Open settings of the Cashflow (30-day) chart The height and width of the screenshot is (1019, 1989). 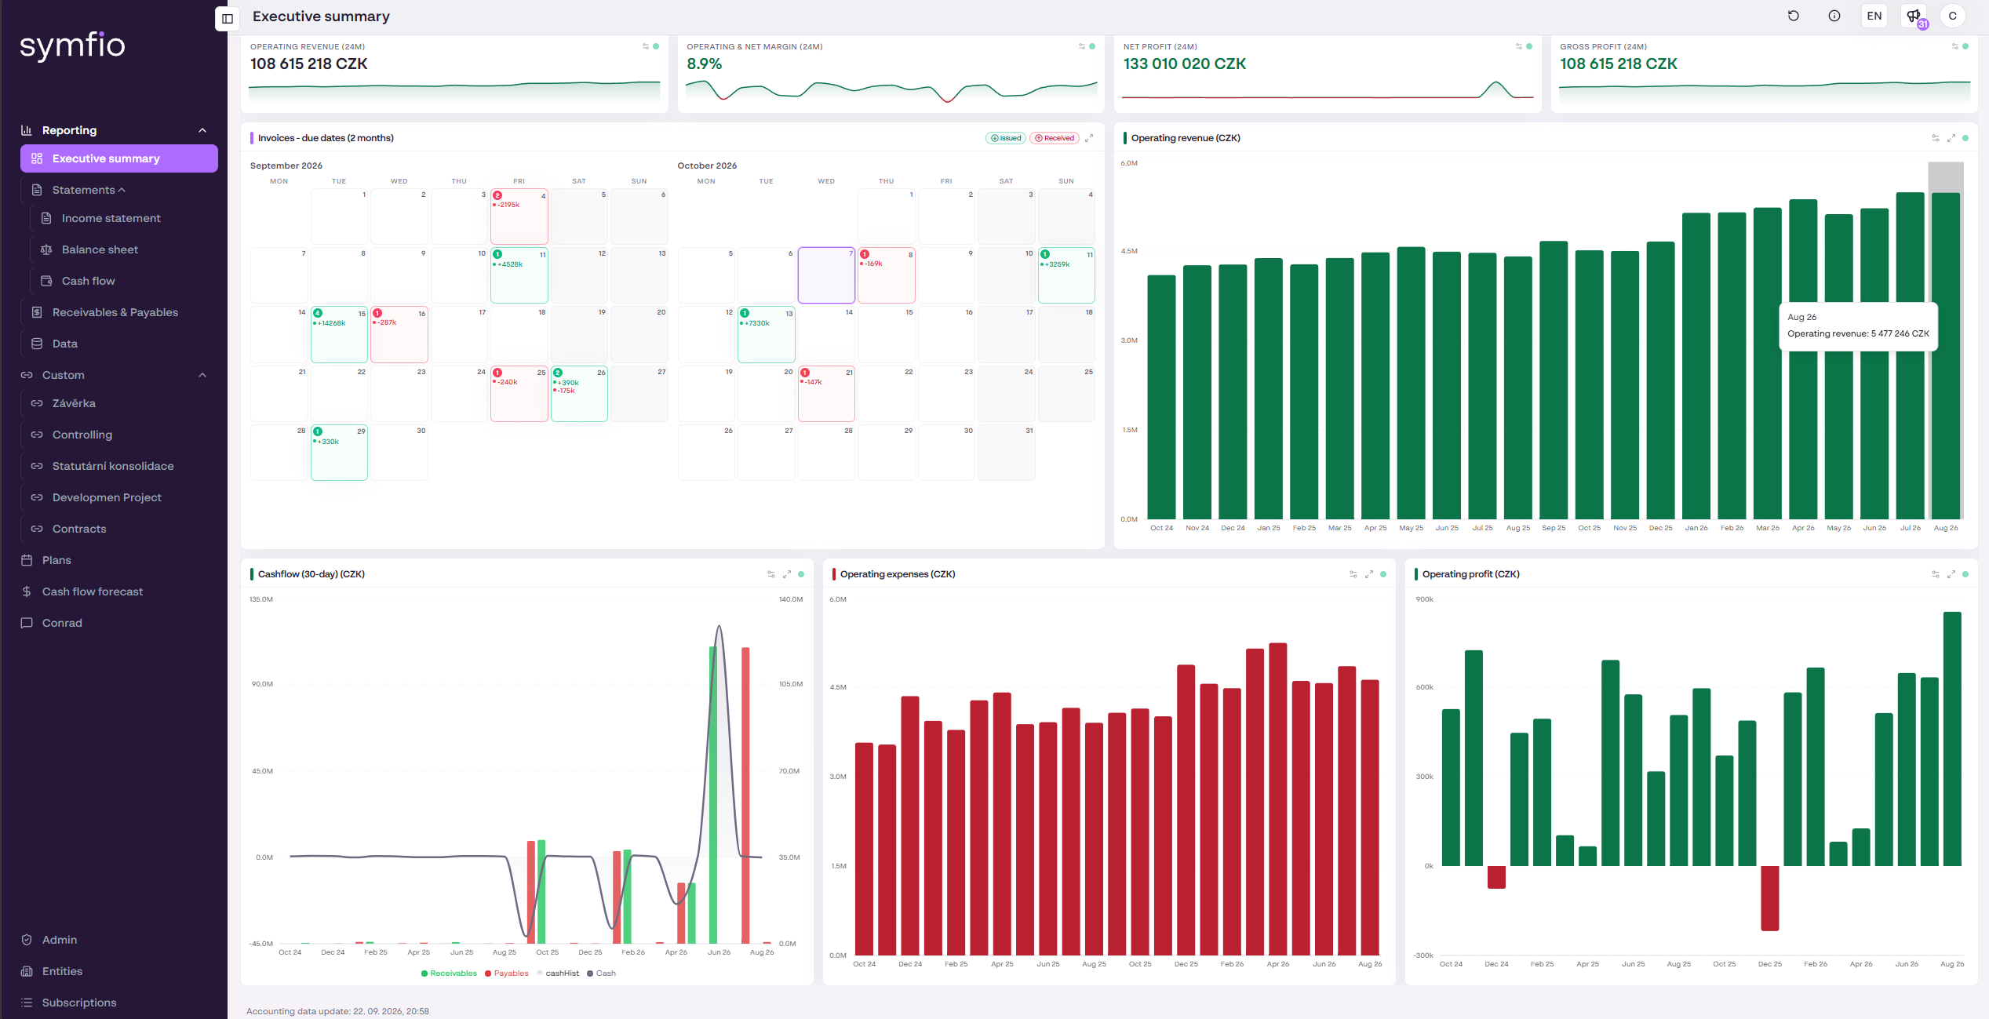pos(771,574)
